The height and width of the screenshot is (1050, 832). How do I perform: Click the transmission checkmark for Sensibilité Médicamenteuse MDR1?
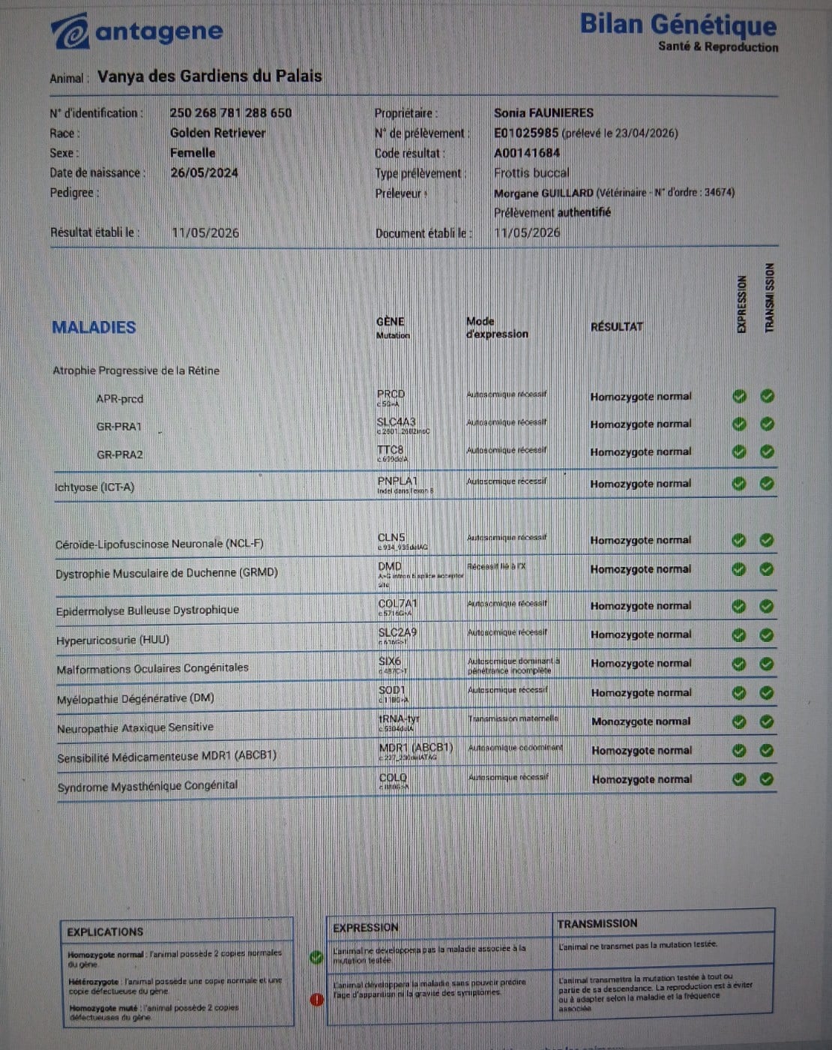[x=766, y=751]
